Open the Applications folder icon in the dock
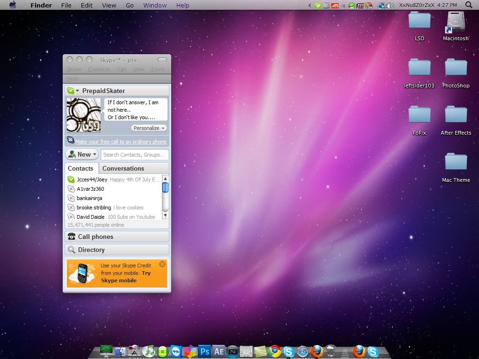 (134, 352)
